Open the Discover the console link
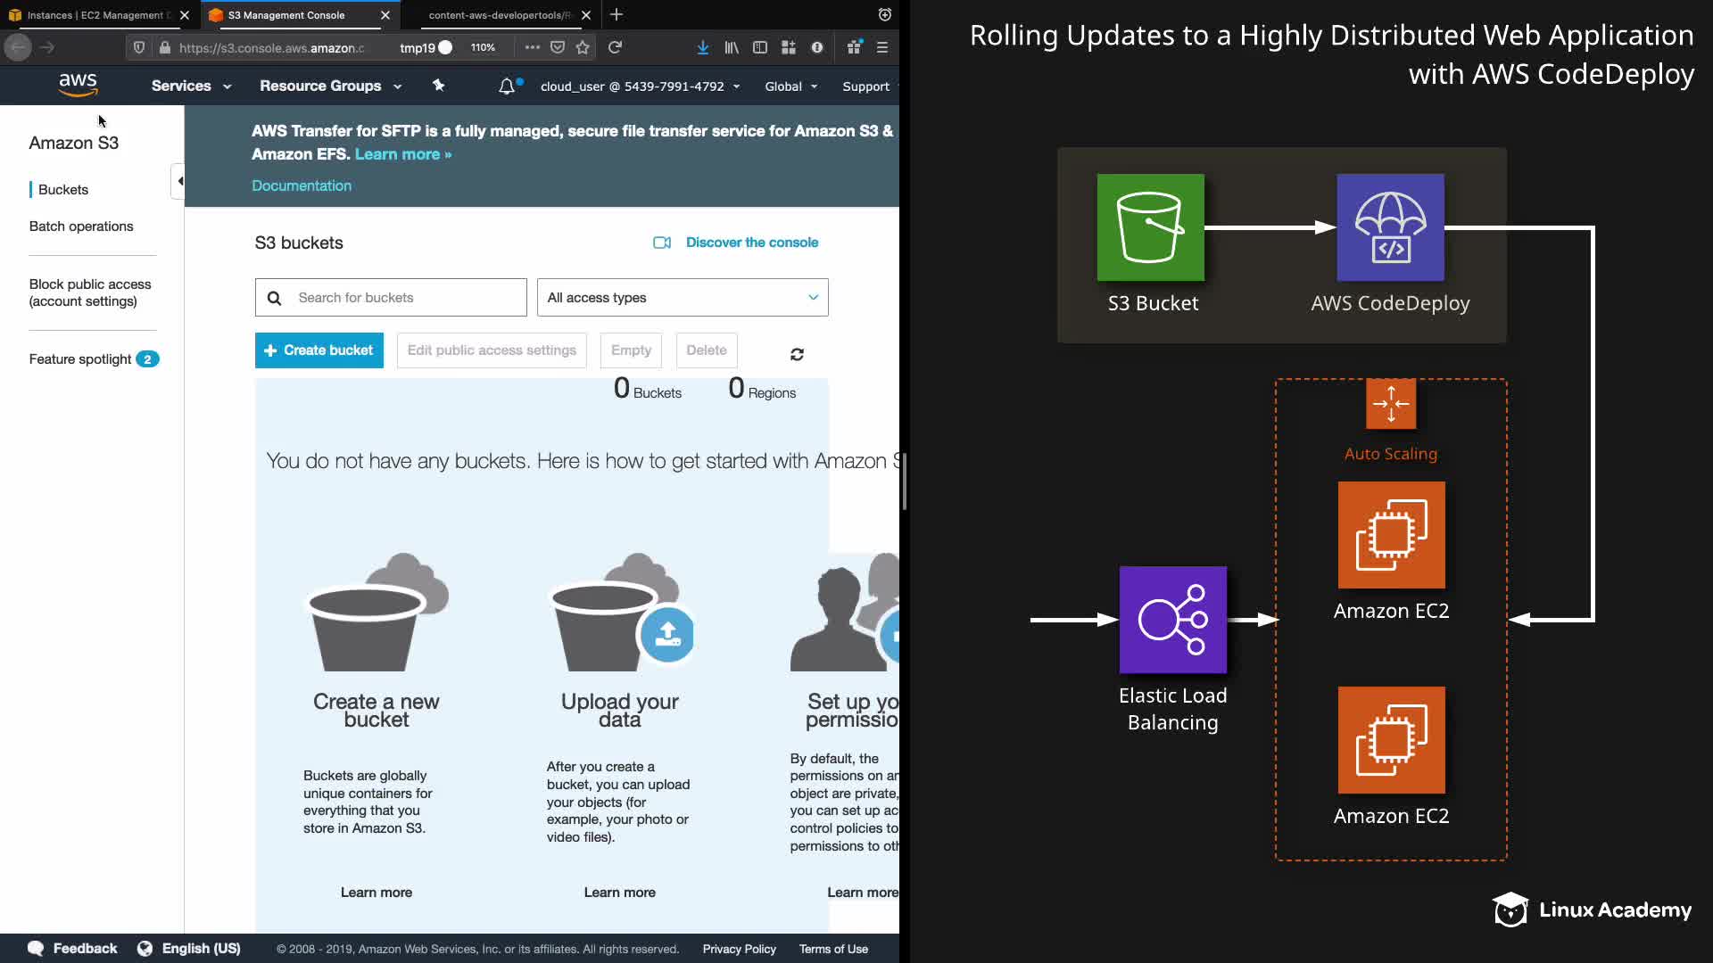Viewport: 1713px width, 963px height. click(751, 243)
